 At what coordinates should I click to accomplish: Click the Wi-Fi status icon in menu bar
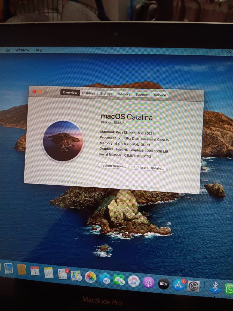[x=229, y=52]
